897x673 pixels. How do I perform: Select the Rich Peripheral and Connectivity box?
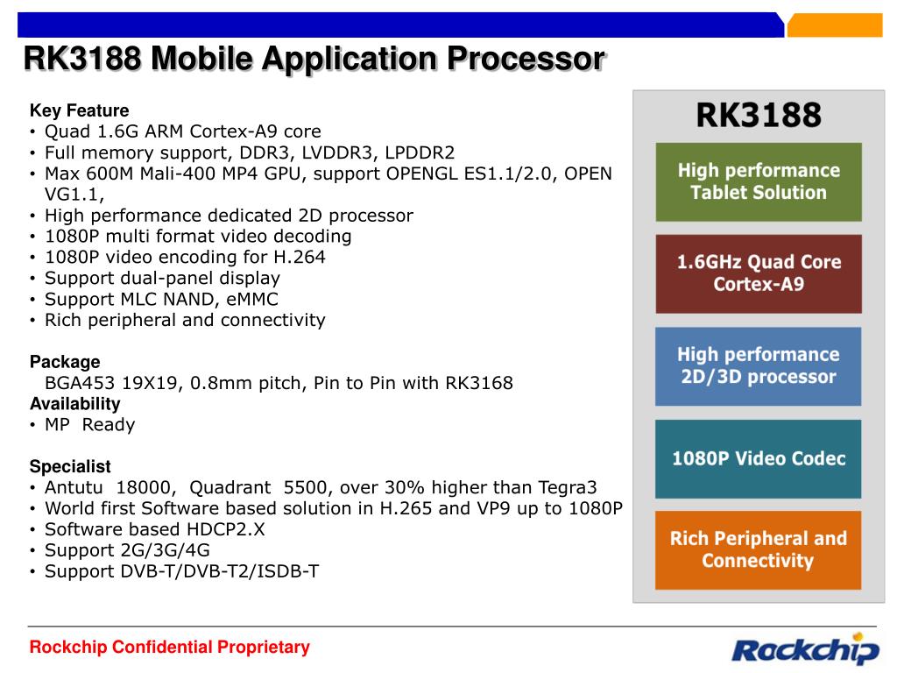click(x=758, y=550)
